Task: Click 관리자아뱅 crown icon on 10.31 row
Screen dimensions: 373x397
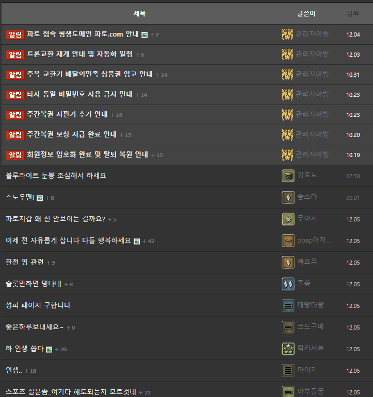Action: coord(287,75)
